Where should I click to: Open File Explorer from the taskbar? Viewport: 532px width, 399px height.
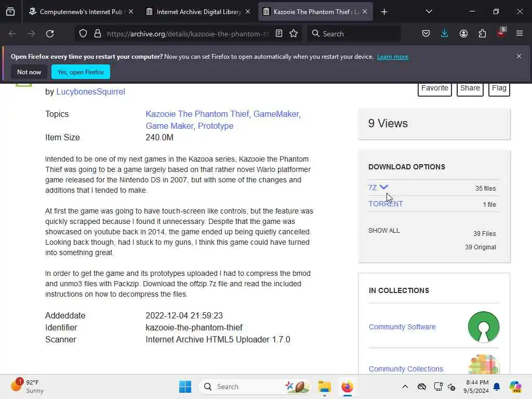pyautogui.click(x=324, y=387)
